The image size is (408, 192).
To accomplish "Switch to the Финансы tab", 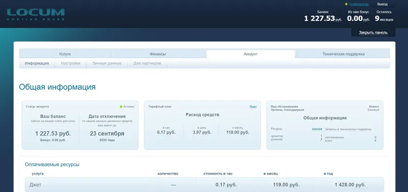I will (158, 54).
